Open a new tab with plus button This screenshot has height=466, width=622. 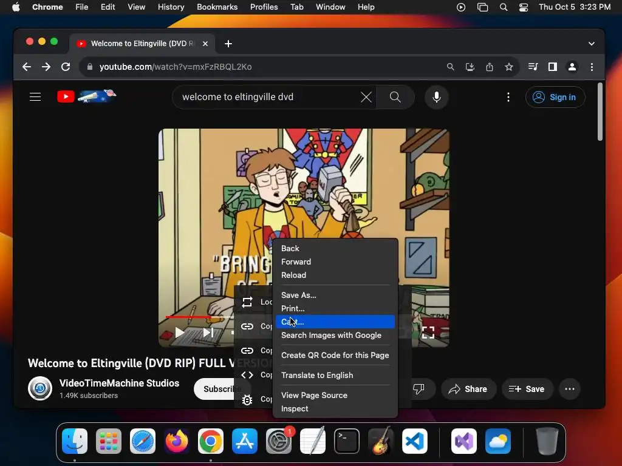coord(228,44)
